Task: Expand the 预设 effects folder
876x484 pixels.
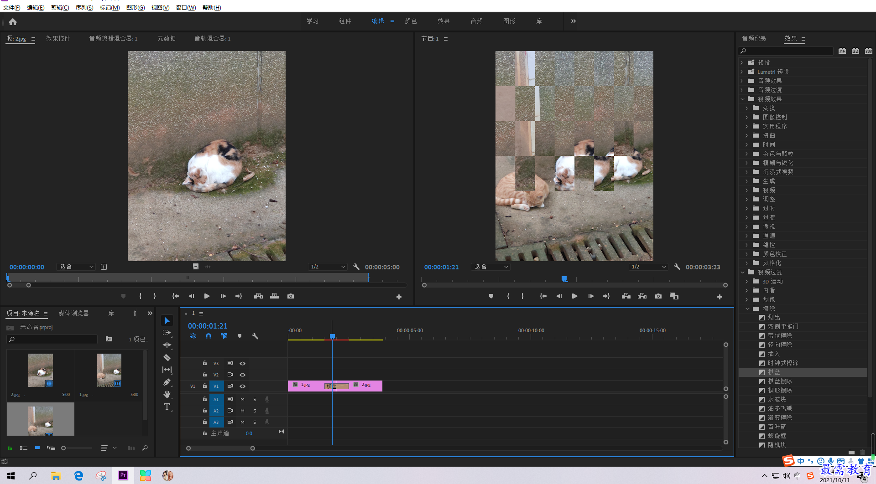Action: coord(742,62)
